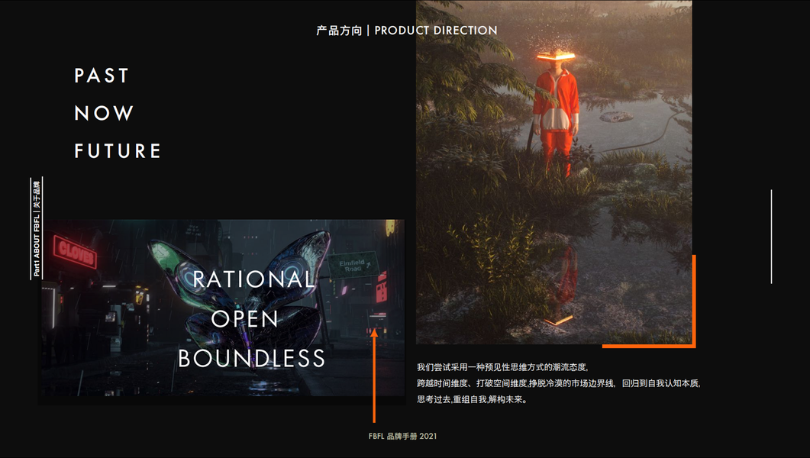
Task: Click the NOW text
Action: pos(104,113)
